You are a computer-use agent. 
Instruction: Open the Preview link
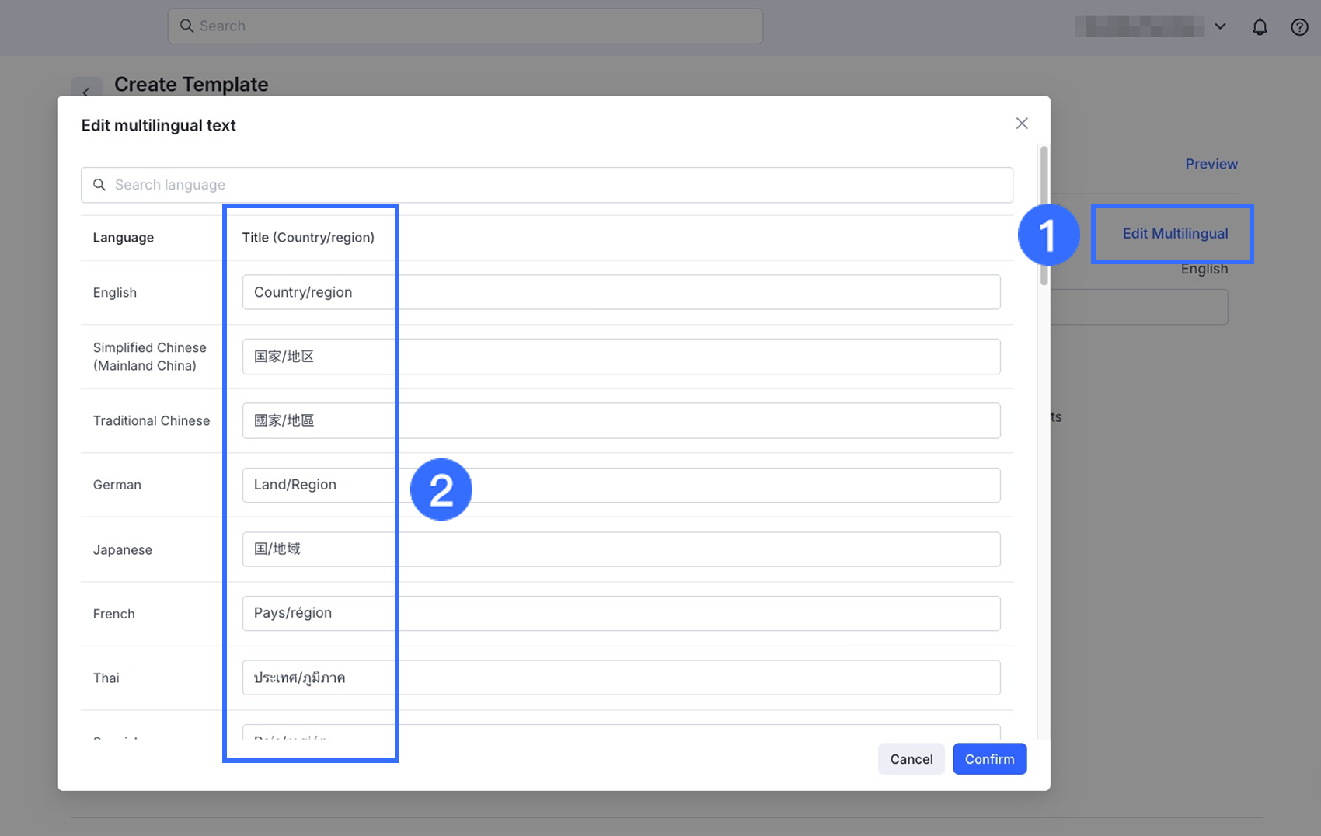tap(1211, 164)
